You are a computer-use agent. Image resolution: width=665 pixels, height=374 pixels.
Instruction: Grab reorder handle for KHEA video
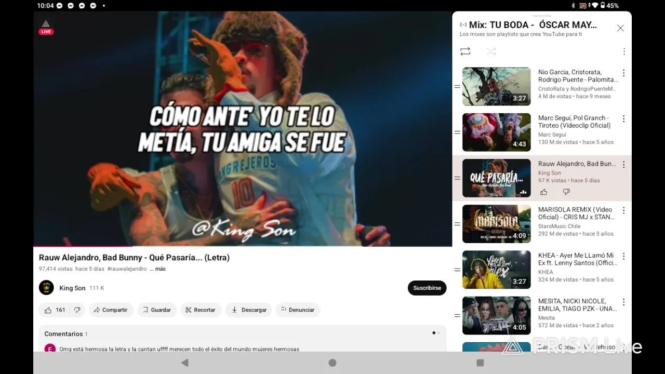(x=457, y=270)
